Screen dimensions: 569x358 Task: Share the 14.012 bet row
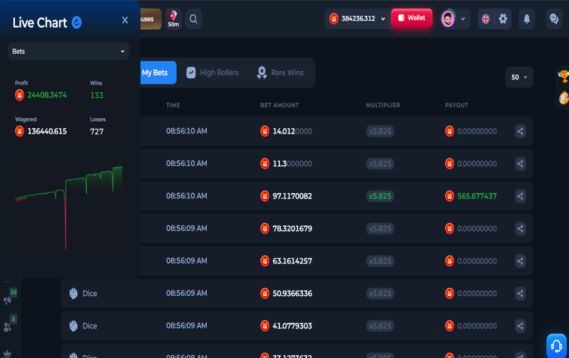click(x=521, y=131)
